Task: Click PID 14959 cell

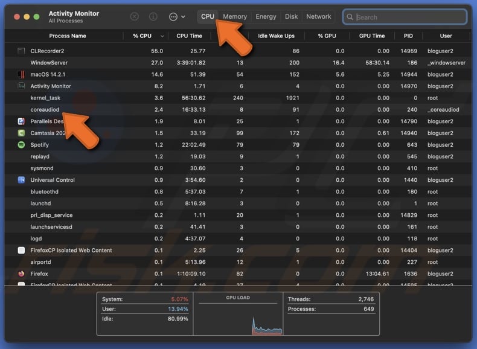Action: pyautogui.click(x=409, y=51)
